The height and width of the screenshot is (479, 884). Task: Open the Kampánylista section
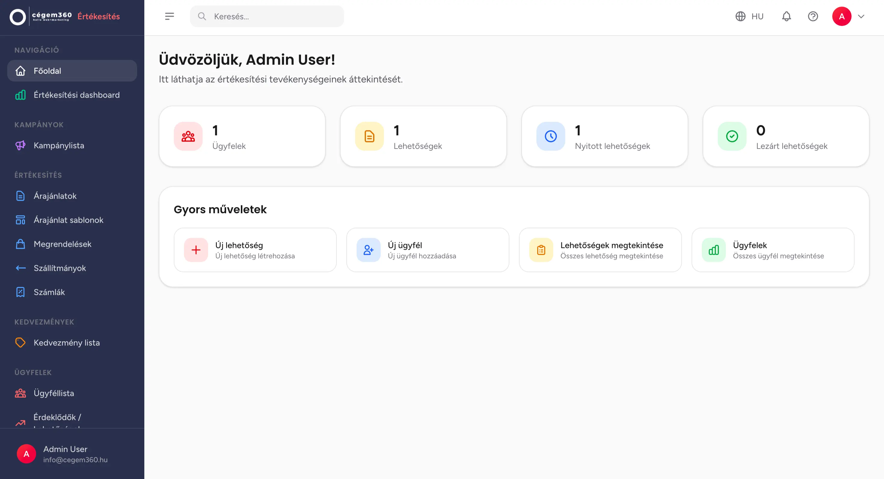coord(58,145)
